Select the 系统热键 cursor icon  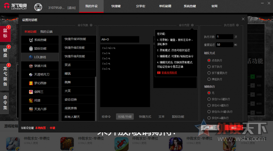pyautogui.click(x=31, y=40)
